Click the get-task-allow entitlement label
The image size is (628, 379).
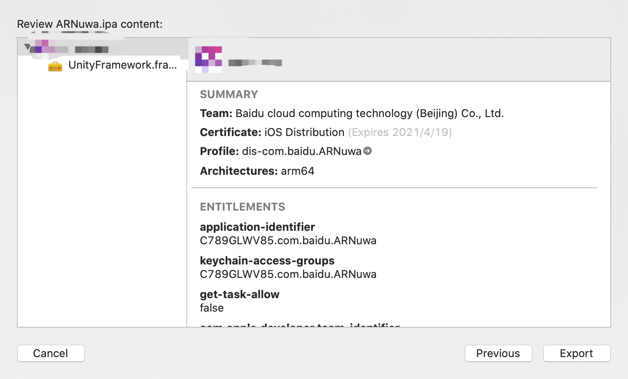(240, 294)
